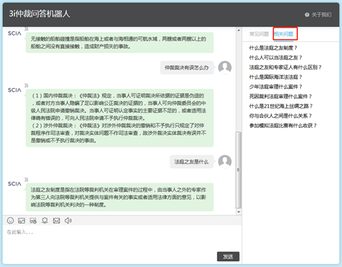Click the human agent service icon
This screenshot has height=267, width=342.
pos(45,221)
